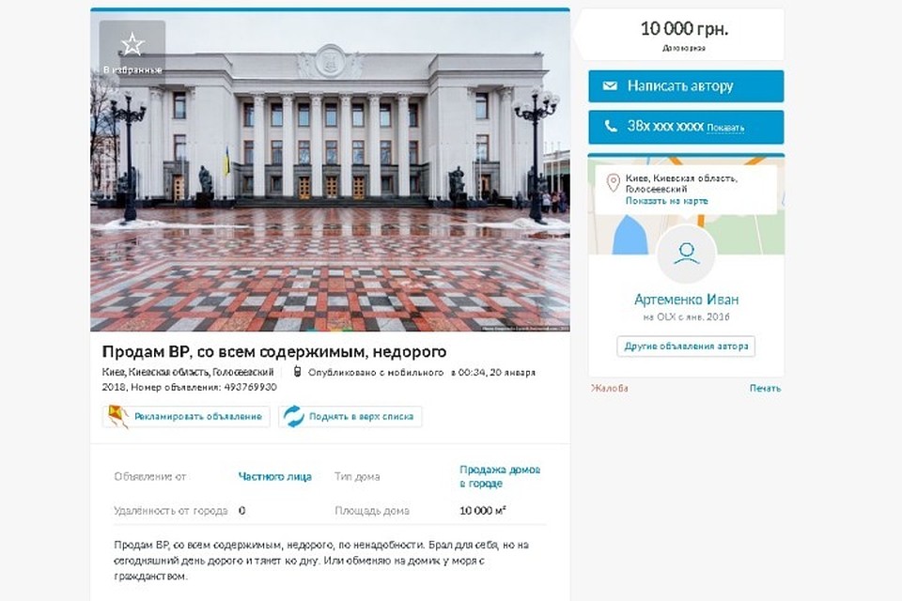Viewport: 902px width, 601px height.
Task: Open seller name Артеменко Иван
Action: 686,299
